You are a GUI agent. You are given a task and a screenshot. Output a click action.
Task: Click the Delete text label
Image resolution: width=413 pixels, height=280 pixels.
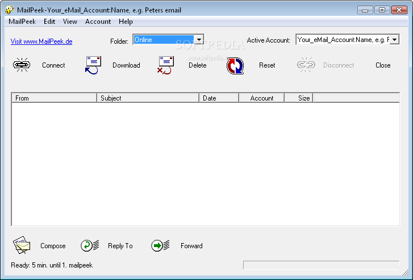[198, 65]
